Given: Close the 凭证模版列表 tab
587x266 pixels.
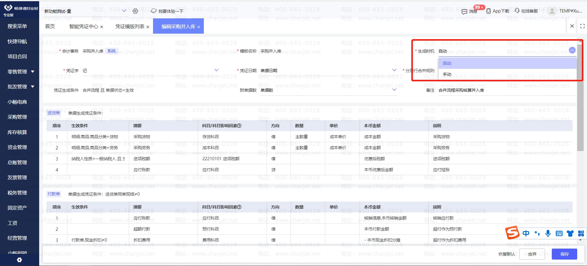Looking at the screenshot, I should pyautogui.click(x=148, y=27).
